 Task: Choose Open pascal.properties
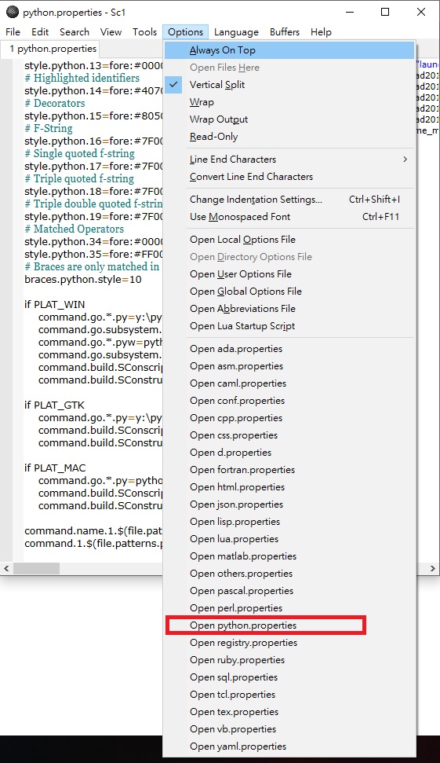click(289, 591)
